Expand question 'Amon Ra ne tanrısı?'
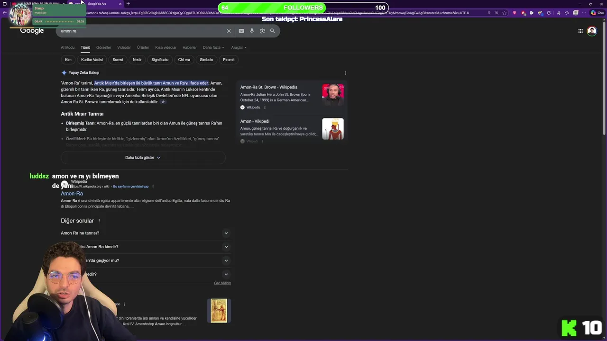Viewport: 607px width, 341px height. pyautogui.click(x=145, y=233)
